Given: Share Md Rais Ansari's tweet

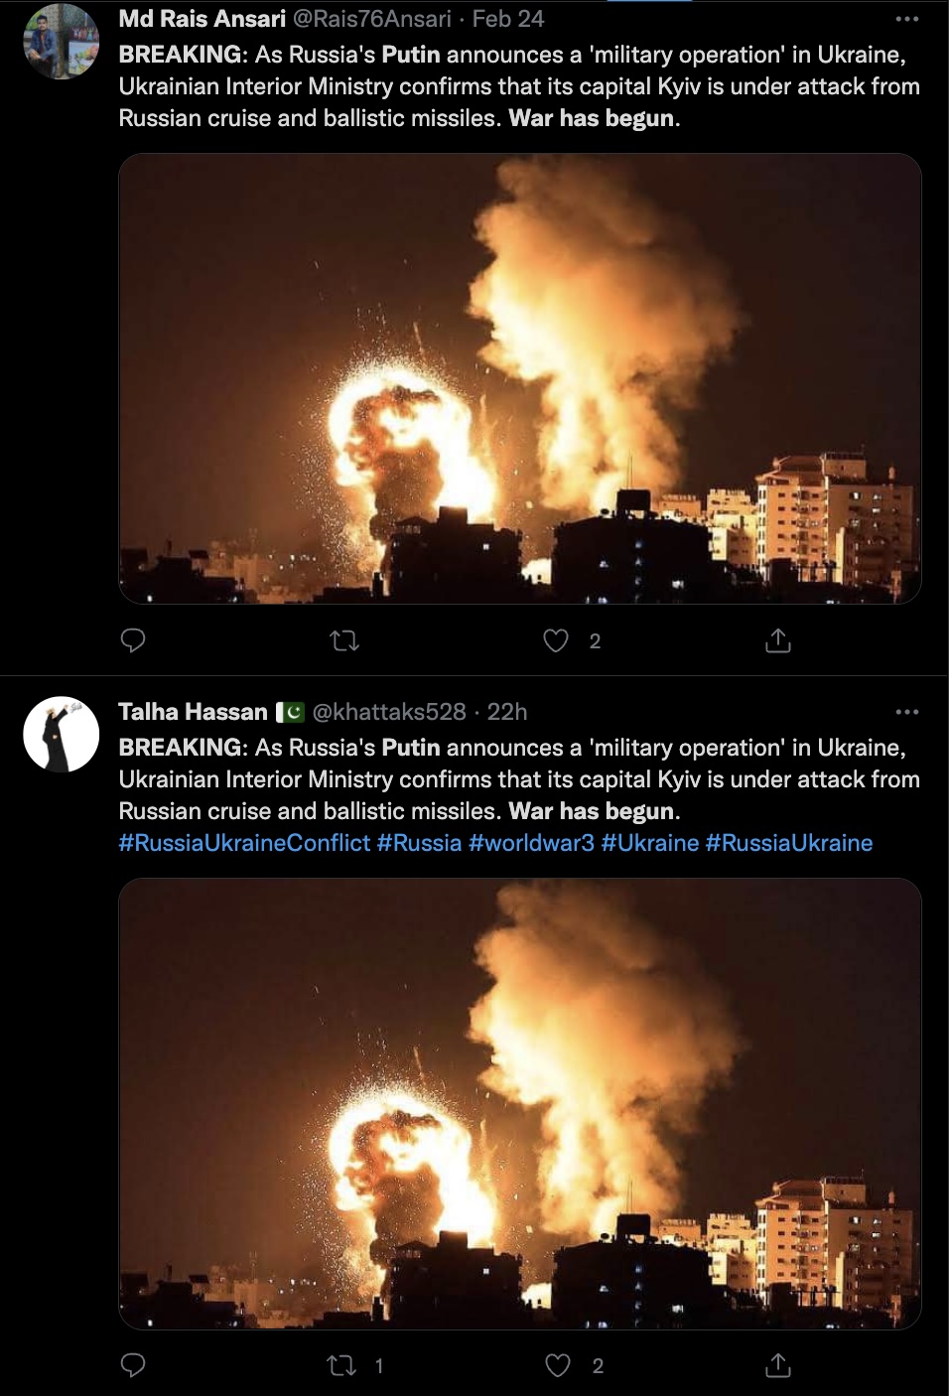Looking at the screenshot, I should point(778,640).
